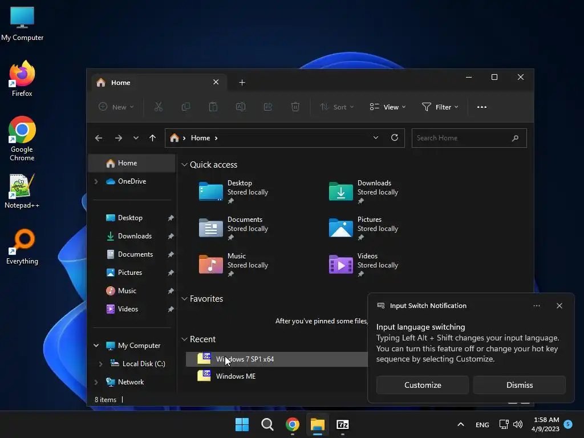Open Pictures folder in Quick access
The image size is (584, 438).
point(364,228)
